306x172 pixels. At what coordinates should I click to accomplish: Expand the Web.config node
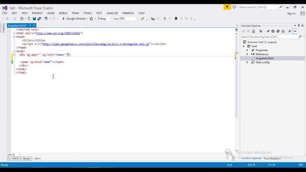pos(247,63)
